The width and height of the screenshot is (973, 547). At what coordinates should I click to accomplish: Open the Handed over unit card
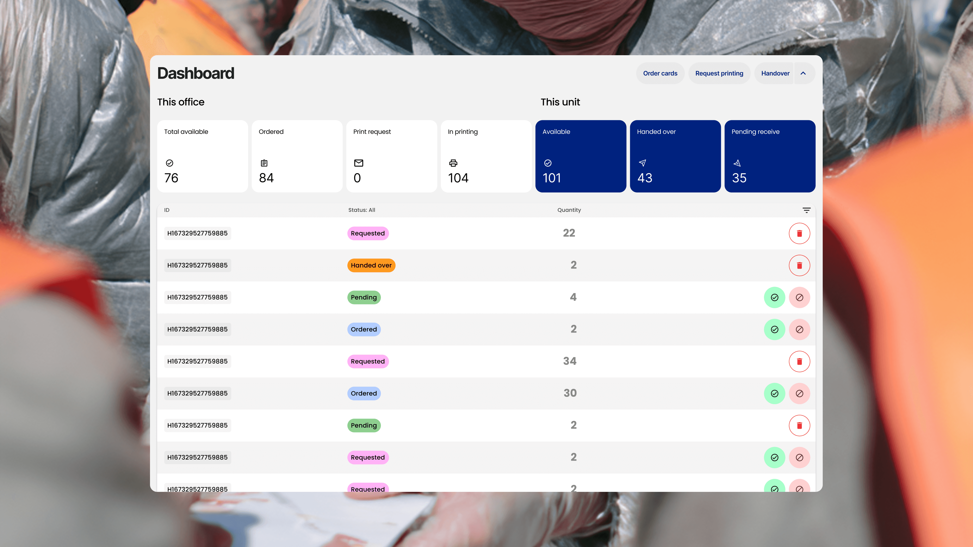coord(675,156)
